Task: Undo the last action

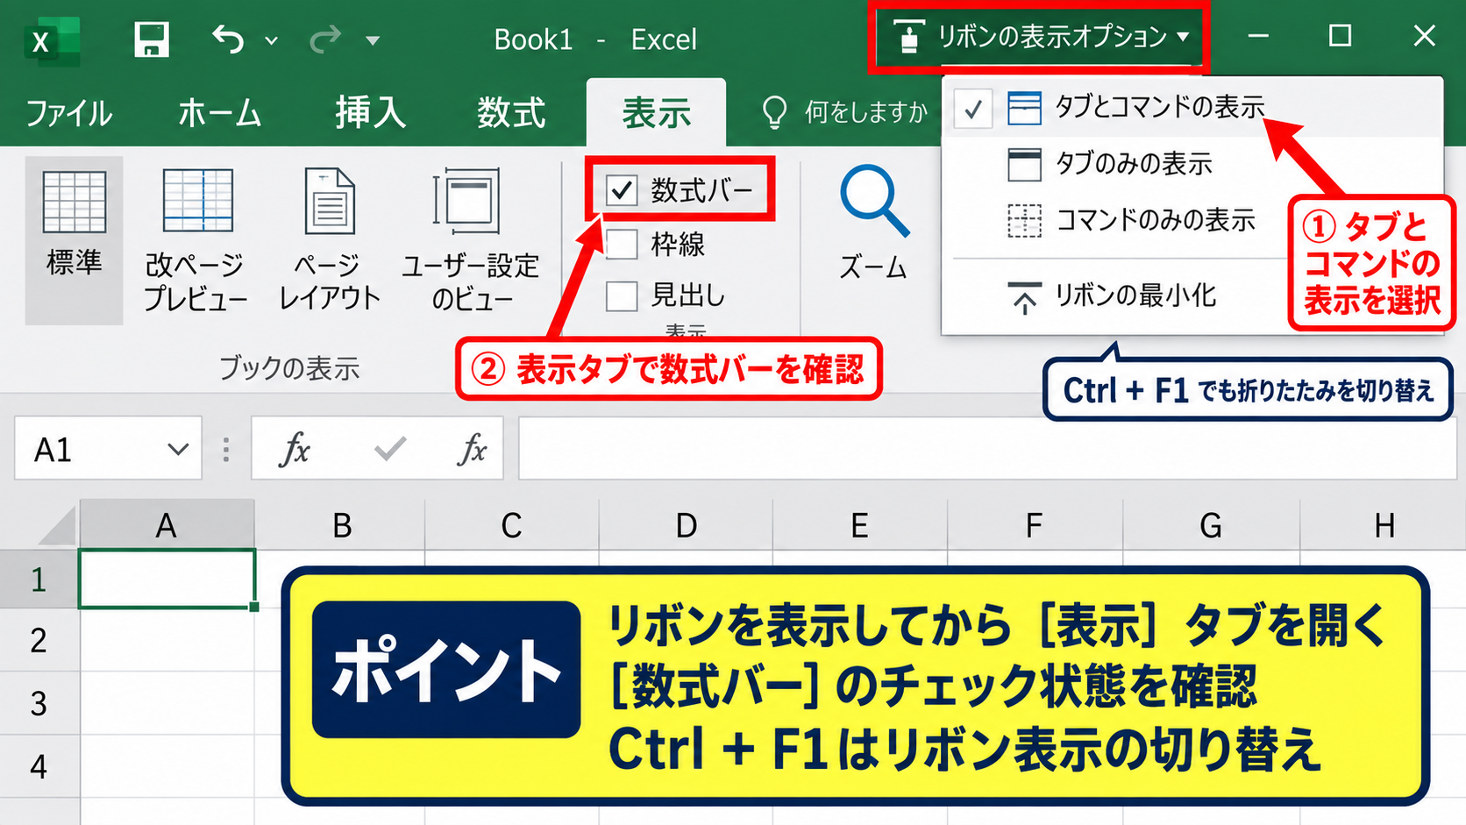Action: [x=228, y=39]
